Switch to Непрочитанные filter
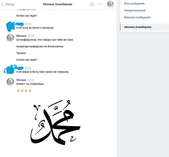169x157 pixels. (135, 10)
